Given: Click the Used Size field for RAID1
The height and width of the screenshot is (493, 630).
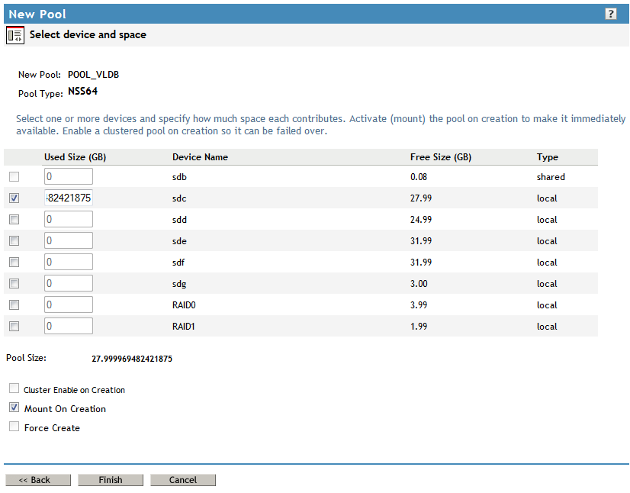Looking at the screenshot, I should click(69, 326).
